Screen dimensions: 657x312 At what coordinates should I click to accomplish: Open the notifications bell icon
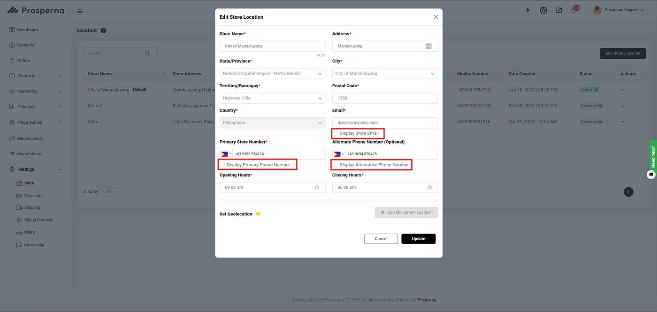point(573,10)
